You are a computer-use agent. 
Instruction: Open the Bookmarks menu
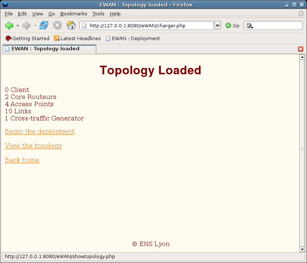click(x=73, y=14)
